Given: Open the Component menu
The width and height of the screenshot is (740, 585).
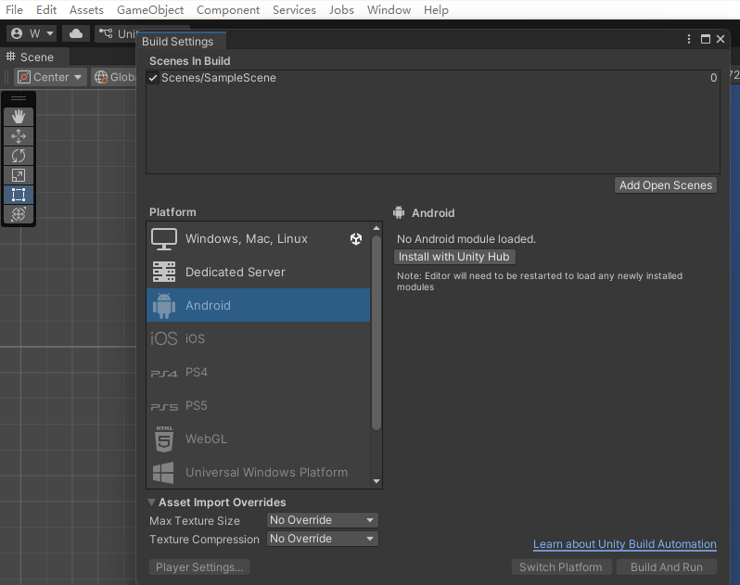Looking at the screenshot, I should click(228, 10).
